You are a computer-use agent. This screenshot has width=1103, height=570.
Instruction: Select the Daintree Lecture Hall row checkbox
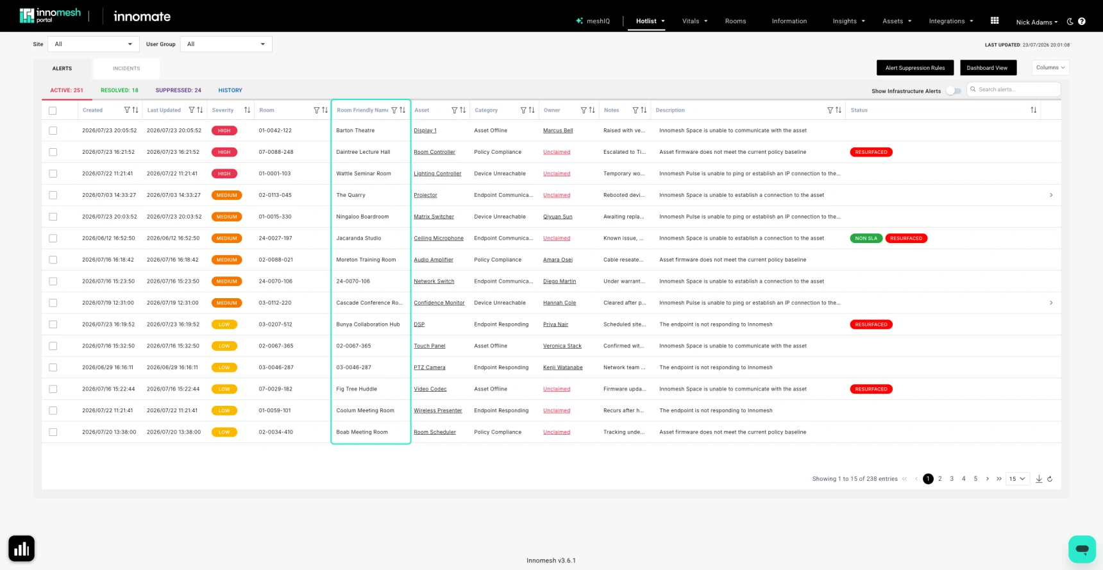click(53, 152)
